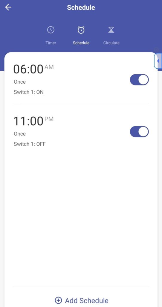Expand the blue side handle arrow

[x=158, y=61]
